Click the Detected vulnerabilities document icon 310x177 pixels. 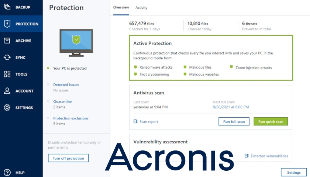[247, 156]
